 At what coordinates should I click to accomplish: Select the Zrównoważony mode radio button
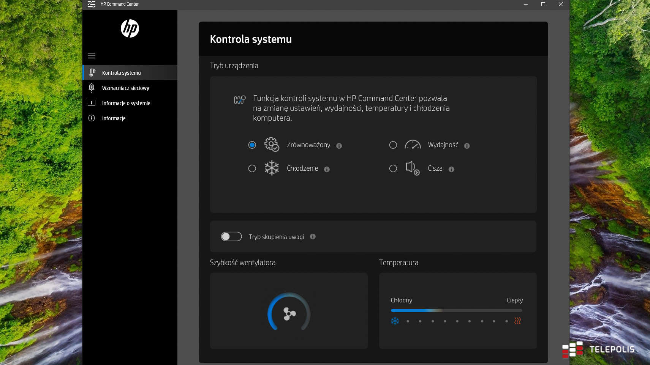click(252, 145)
